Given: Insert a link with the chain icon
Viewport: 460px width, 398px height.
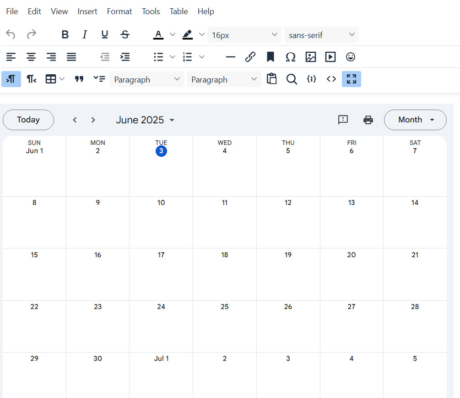Looking at the screenshot, I should [x=250, y=57].
